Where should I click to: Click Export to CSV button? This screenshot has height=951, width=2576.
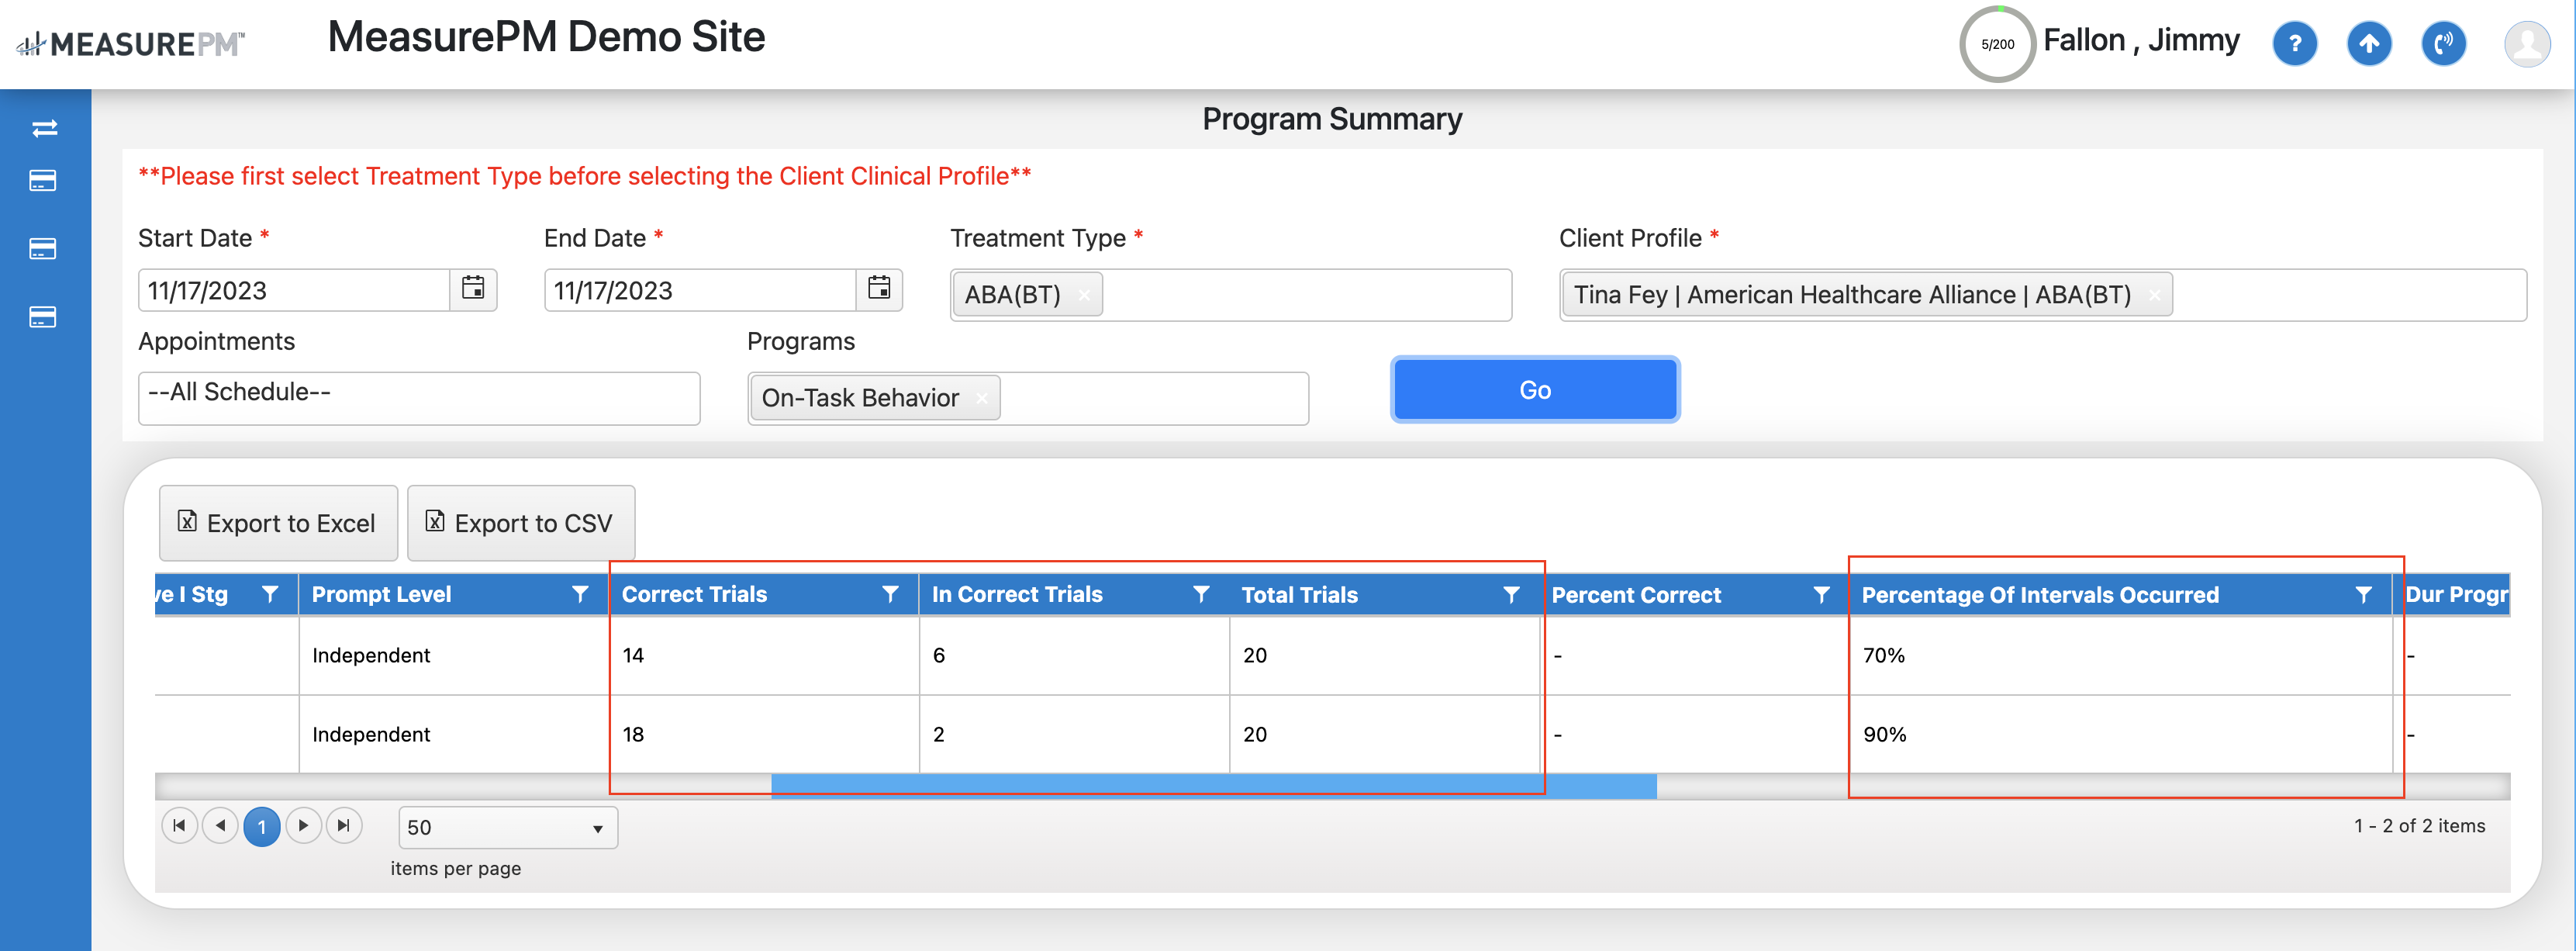point(520,523)
